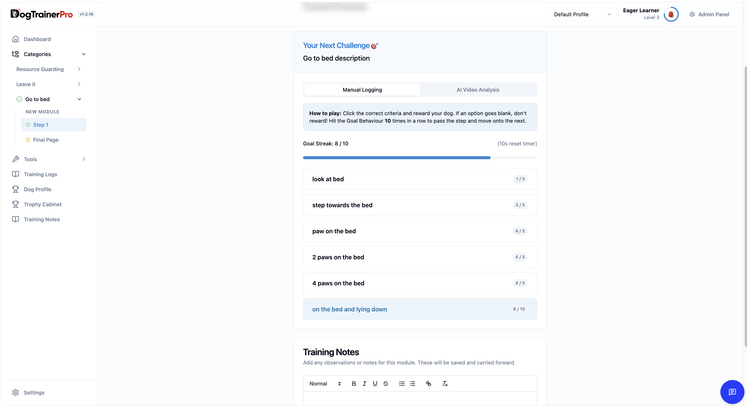The image size is (747, 407).
Task: Click the 'Your Next Challenge' heading
Action: click(x=336, y=45)
